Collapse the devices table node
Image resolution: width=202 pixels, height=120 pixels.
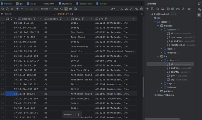tap(158, 26)
